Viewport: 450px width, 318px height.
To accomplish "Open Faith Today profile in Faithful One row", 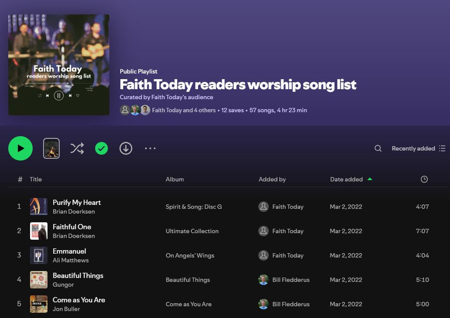I will point(288,231).
